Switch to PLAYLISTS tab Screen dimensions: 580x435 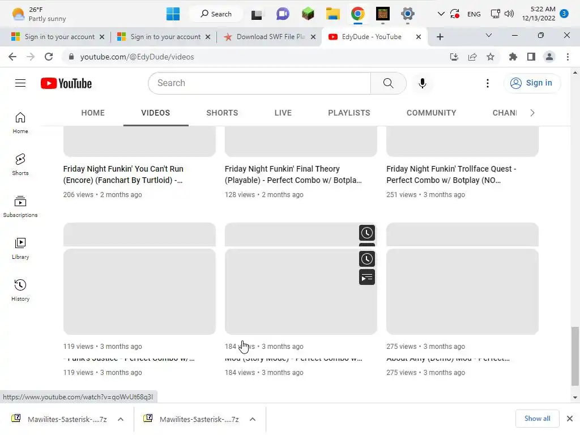pos(349,113)
